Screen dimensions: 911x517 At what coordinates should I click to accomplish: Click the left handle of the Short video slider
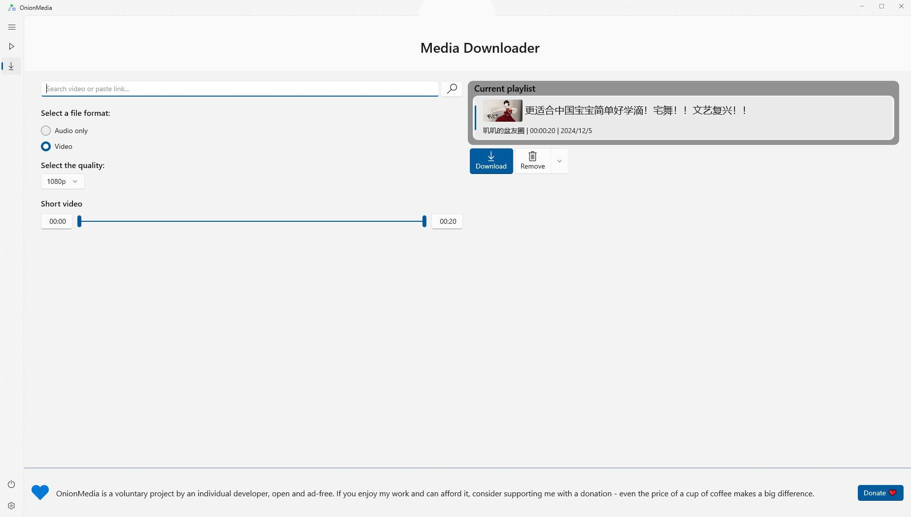coord(79,221)
